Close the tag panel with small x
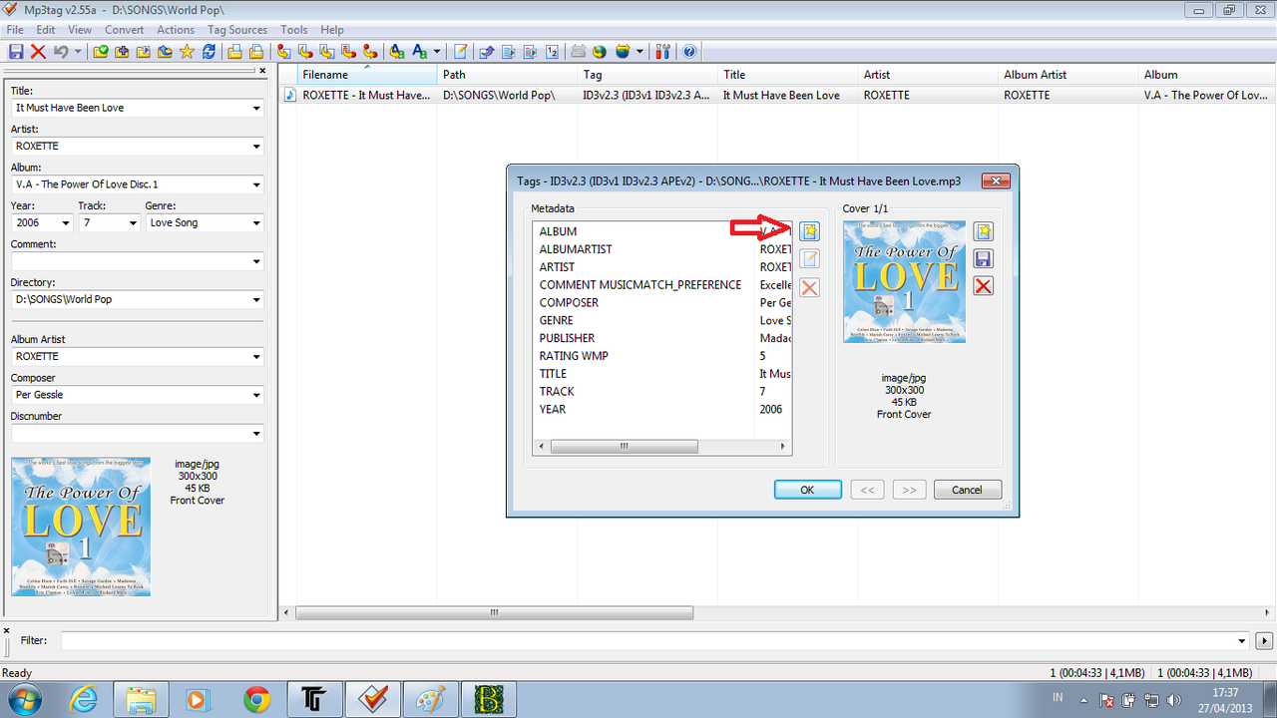Image resolution: width=1277 pixels, height=718 pixels. click(x=262, y=71)
